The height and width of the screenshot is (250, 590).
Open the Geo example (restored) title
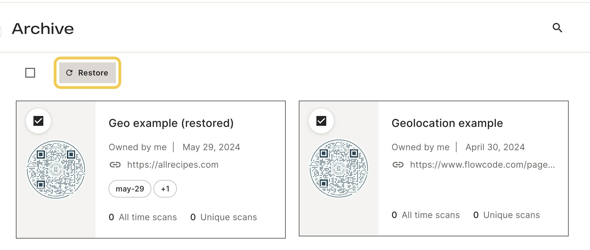(171, 123)
